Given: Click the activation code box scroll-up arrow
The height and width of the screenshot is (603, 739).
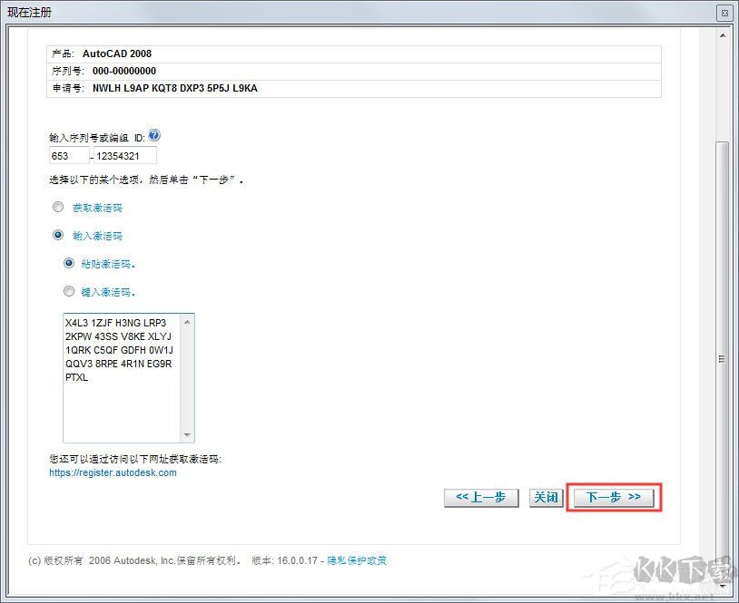Looking at the screenshot, I should click(188, 319).
